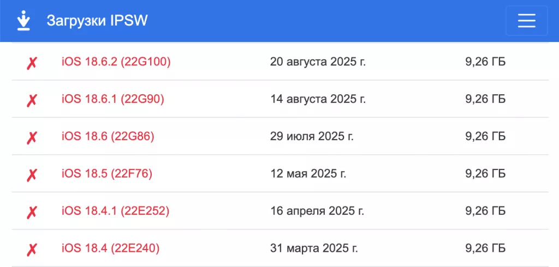The image size is (559, 267).
Task: Click the 9,26 ГБ size for iOS 18.6.1
Action: coord(485,99)
